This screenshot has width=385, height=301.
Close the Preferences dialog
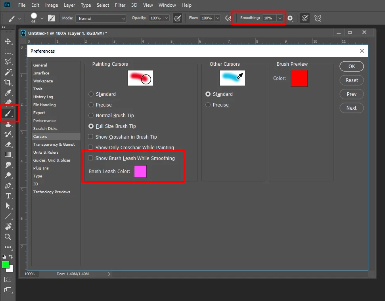pyautogui.click(x=362, y=51)
